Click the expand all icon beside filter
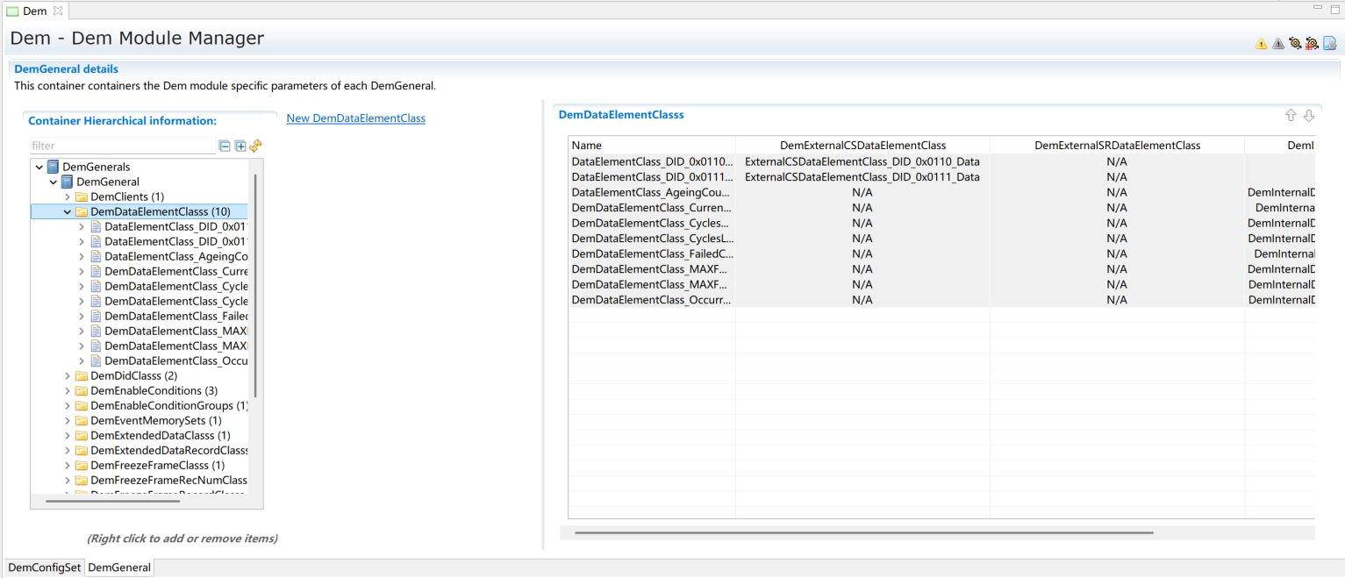Viewport: 1345px width, 578px height. [x=240, y=146]
